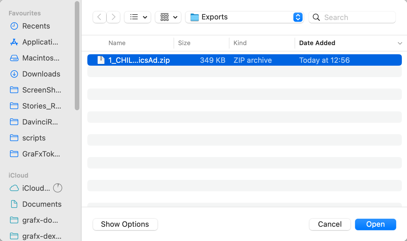This screenshot has width=407, height=241.
Task: Click the magnifying glass search icon
Action: point(316,17)
